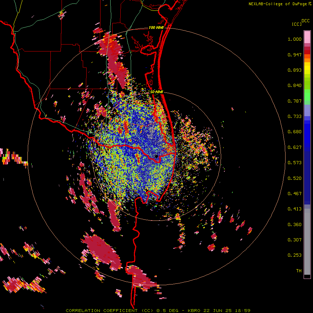Screen dimensions: 313x313
Task: Click the black KBRO radar site marker at the center
Action: point(157,156)
